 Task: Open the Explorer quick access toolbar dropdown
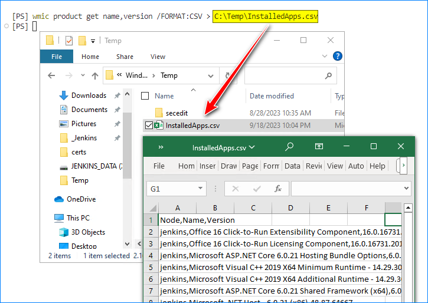click(x=93, y=41)
